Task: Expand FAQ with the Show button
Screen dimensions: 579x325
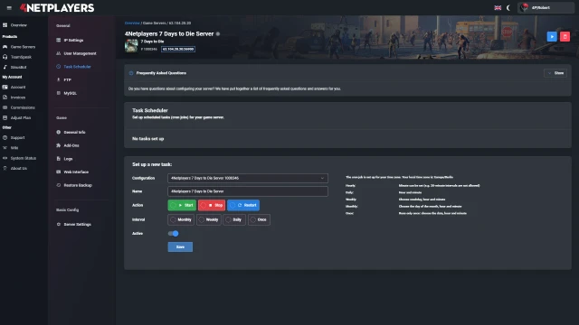Action: 555,73
